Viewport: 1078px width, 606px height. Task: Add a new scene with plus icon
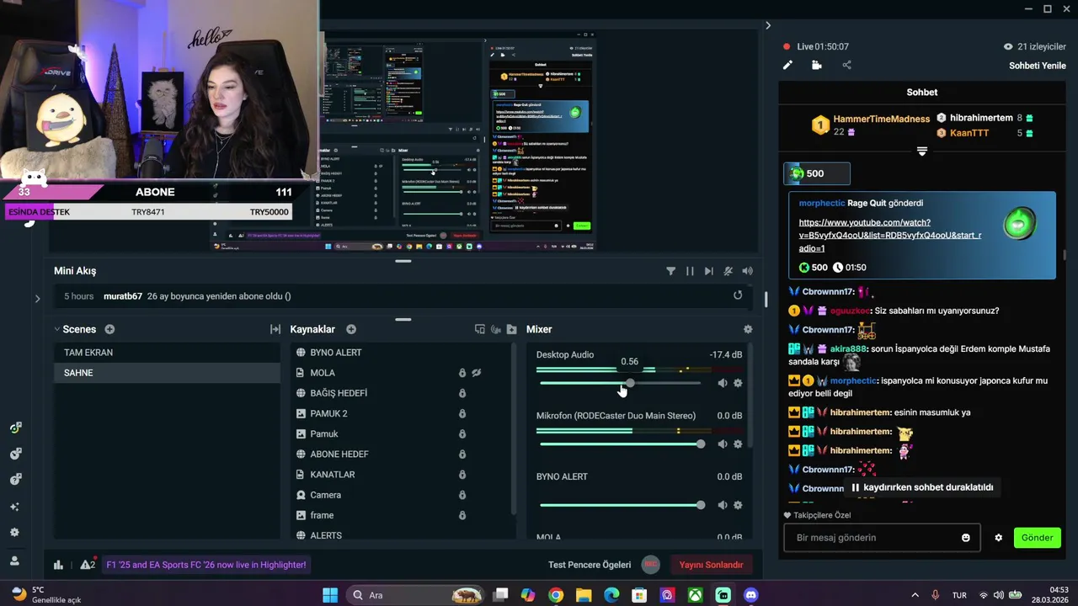[109, 329]
